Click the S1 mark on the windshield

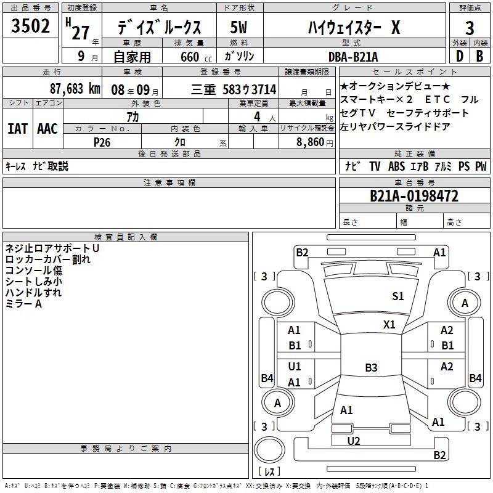tap(398, 296)
